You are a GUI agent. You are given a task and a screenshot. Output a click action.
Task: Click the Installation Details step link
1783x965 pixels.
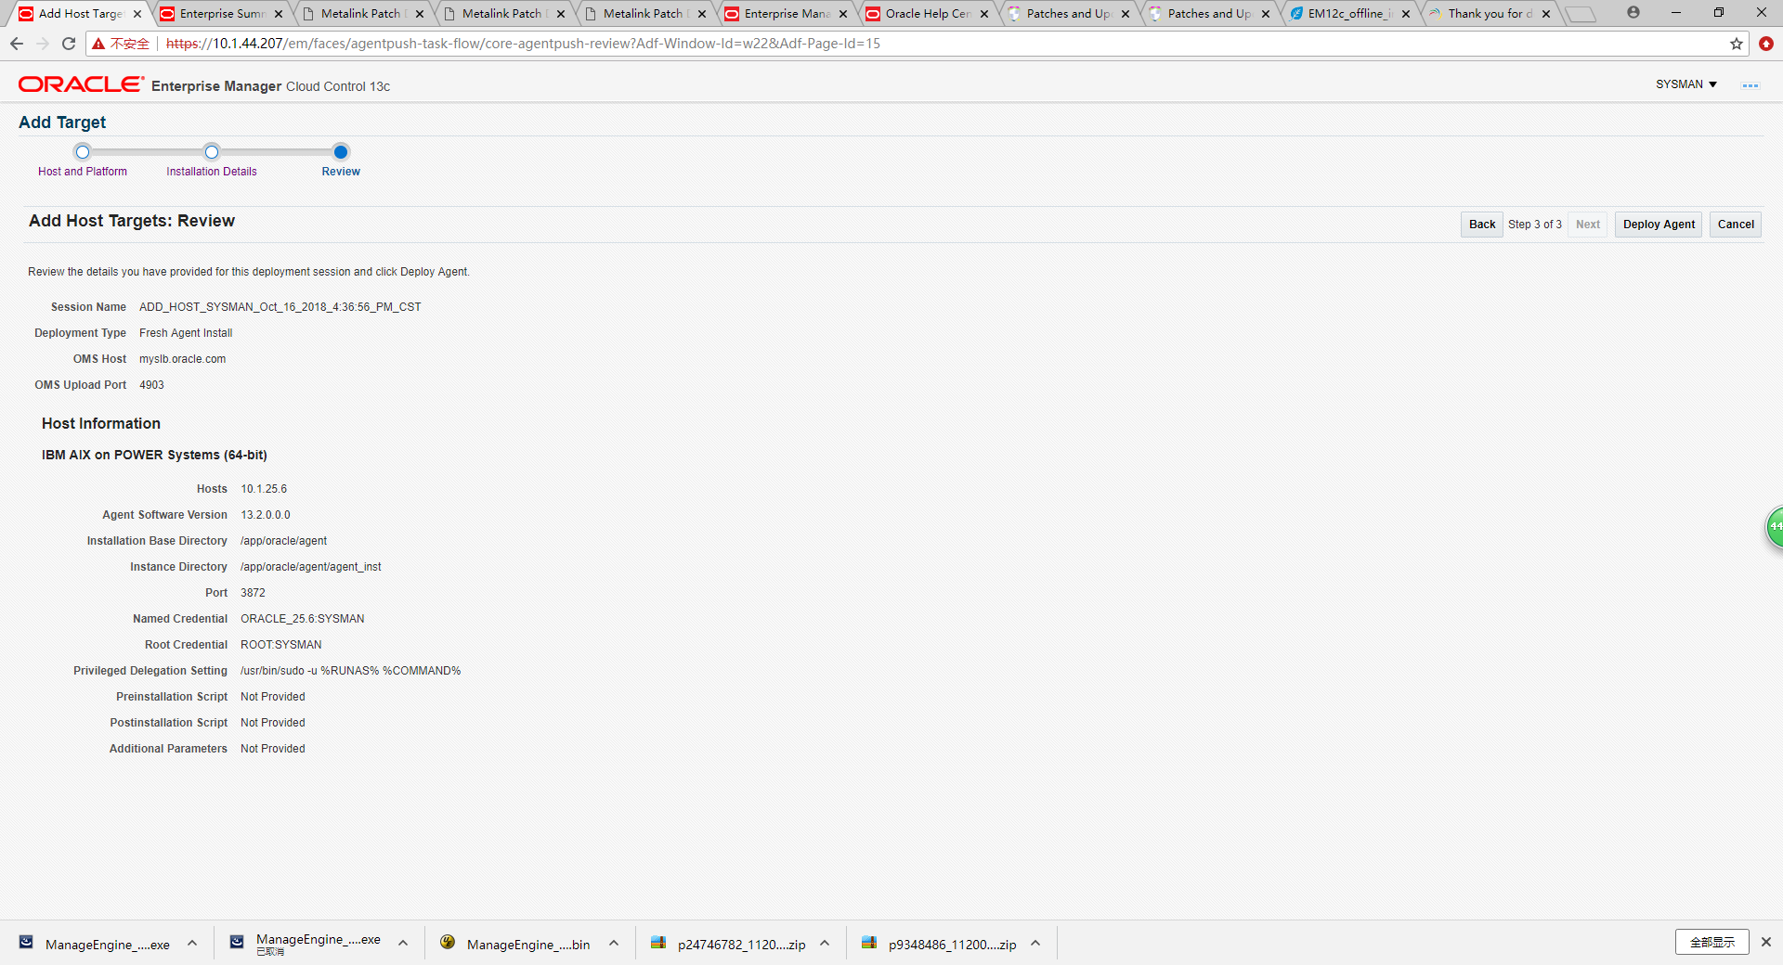[x=212, y=172]
